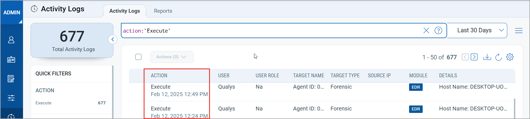Open the hamburger menu beside date range

click(519, 31)
